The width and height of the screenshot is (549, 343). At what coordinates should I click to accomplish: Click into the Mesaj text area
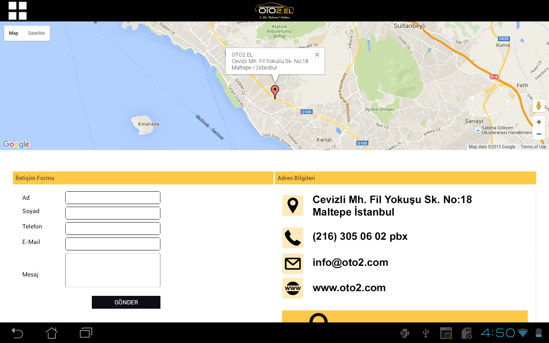(x=113, y=270)
